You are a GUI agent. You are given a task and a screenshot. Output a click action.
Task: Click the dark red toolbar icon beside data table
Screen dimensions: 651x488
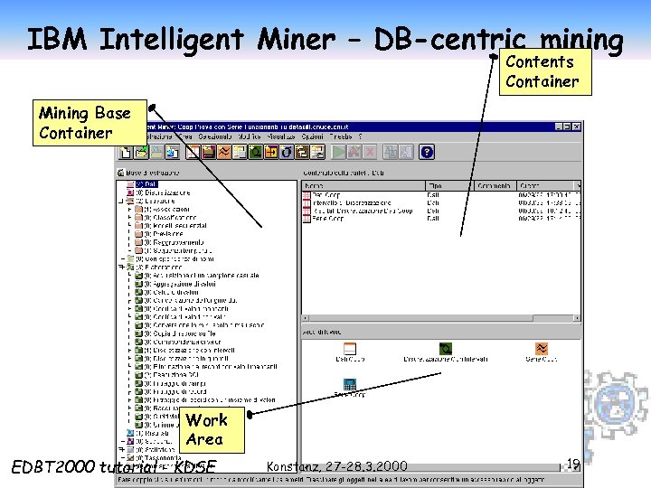(209, 153)
